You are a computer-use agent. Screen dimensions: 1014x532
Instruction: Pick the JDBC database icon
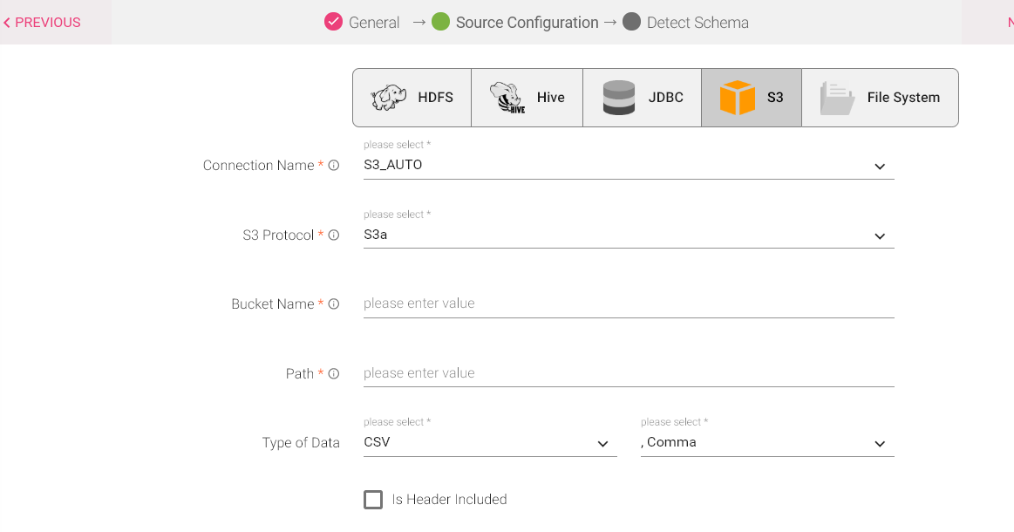[619, 98]
